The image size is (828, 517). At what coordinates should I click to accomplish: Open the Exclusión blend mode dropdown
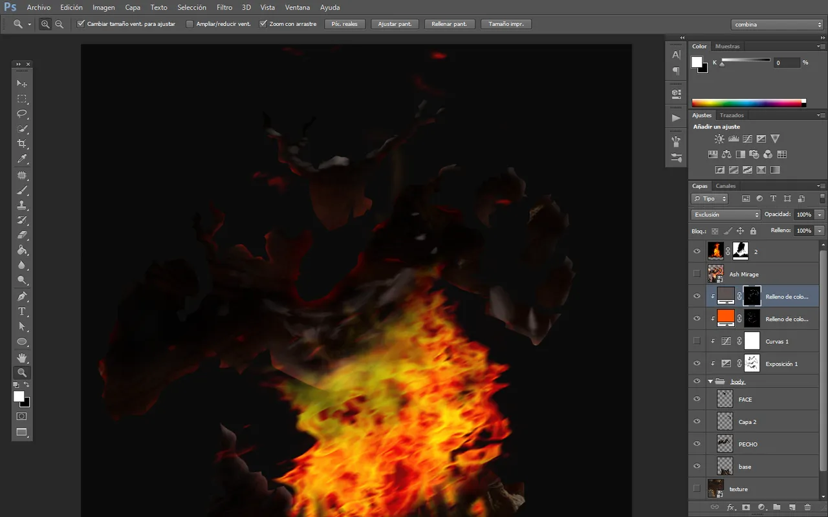pos(726,215)
